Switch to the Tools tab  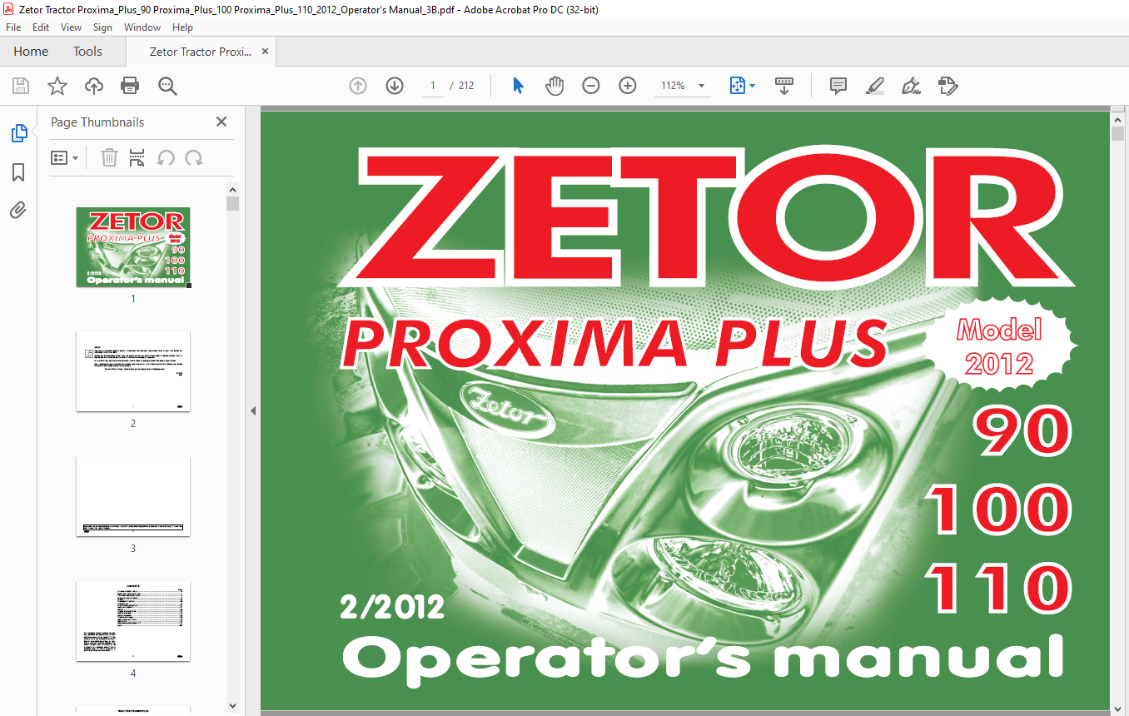pyautogui.click(x=87, y=51)
